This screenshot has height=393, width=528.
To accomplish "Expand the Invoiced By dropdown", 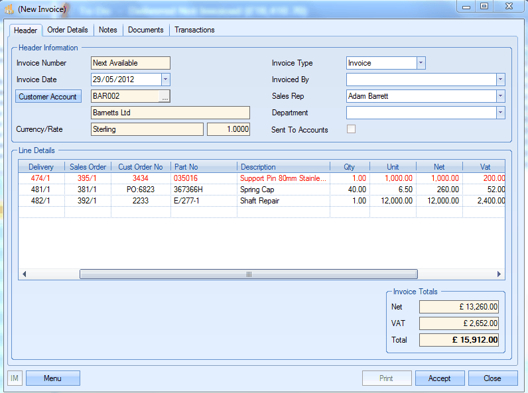I will [500, 80].
